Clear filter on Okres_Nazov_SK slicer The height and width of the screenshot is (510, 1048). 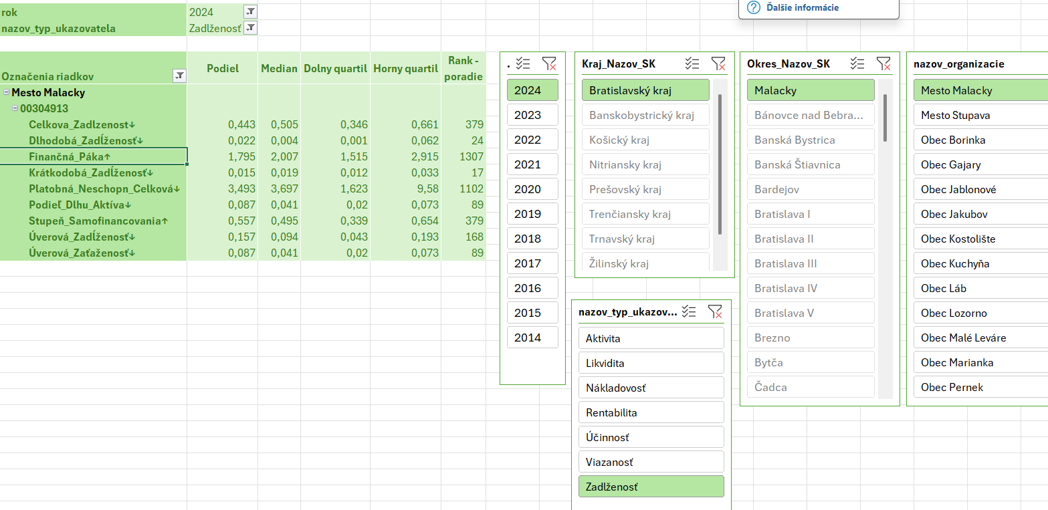(883, 63)
